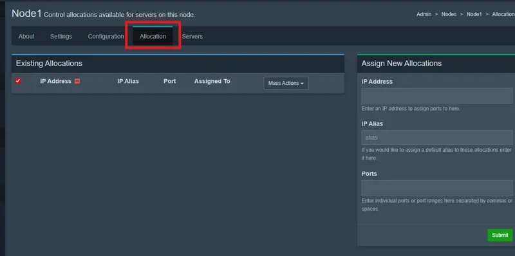Switch to the About tab
Viewport: 515px width, 256px height.
coord(26,37)
